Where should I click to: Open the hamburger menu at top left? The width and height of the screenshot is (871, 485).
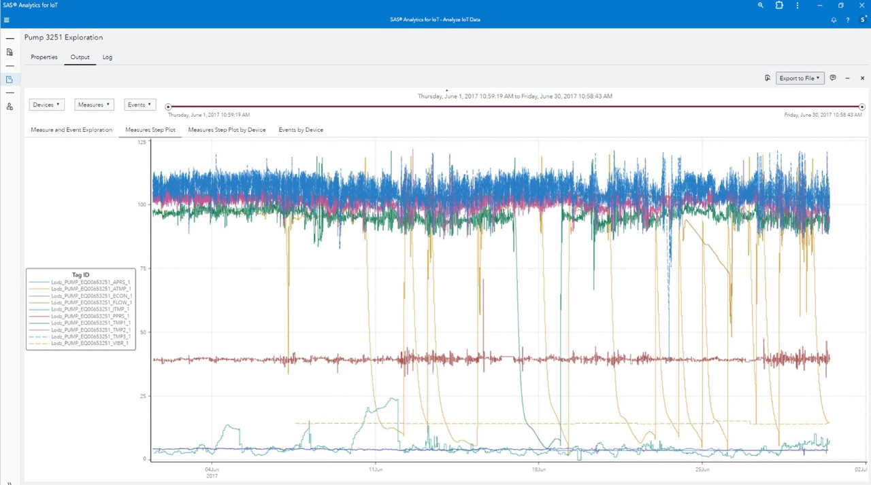click(x=6, y=20)
